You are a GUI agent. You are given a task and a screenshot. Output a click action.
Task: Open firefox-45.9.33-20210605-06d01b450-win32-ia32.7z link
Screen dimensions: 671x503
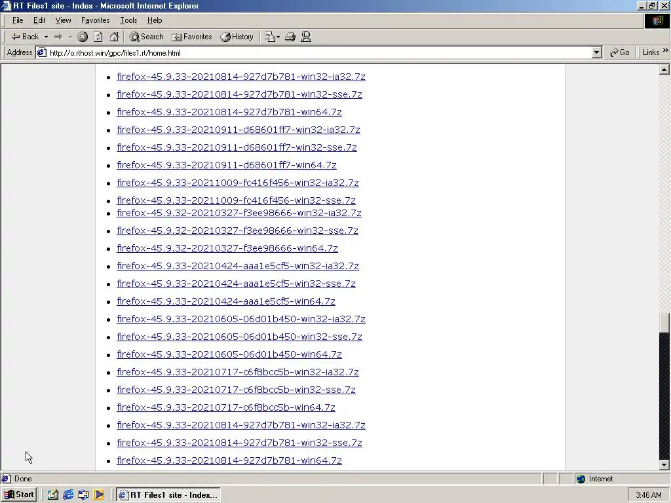click(x=241, y=319)
